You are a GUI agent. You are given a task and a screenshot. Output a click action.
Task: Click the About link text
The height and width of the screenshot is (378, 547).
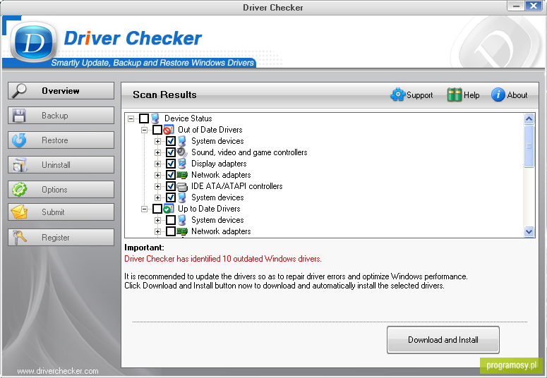[517, 95]
